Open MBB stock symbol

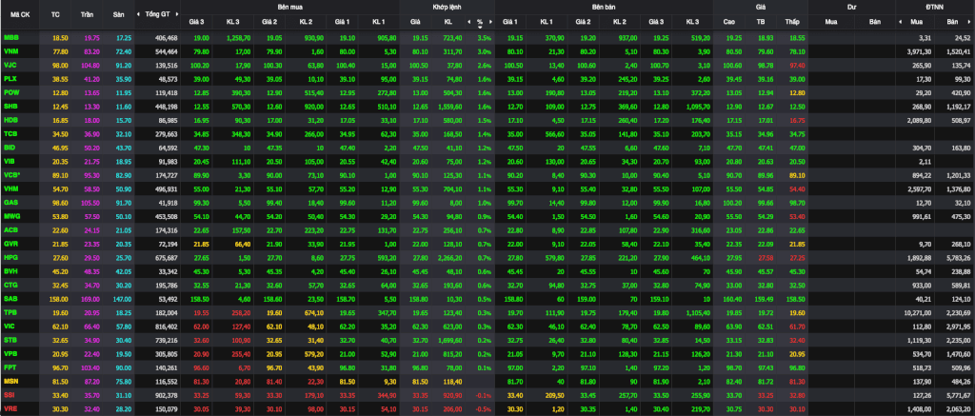tap(11, 38)
